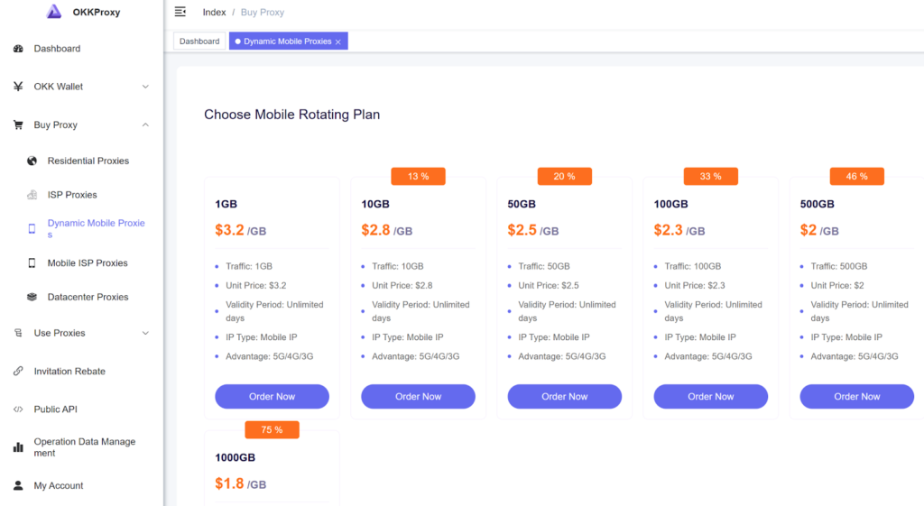The height and width of the screenshot is (506, 924).
Task: Click the Public API code icon
Action: click(18, 409)
